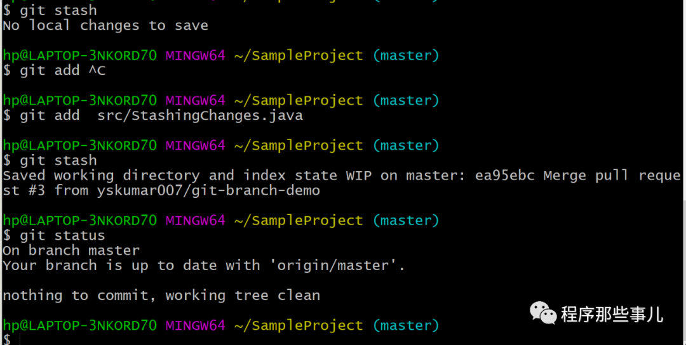The width and height of the screenshot is (686, 345).
Task: Click 'nothing to commit, working tree clean'
Action: click(x=161, y=296)
